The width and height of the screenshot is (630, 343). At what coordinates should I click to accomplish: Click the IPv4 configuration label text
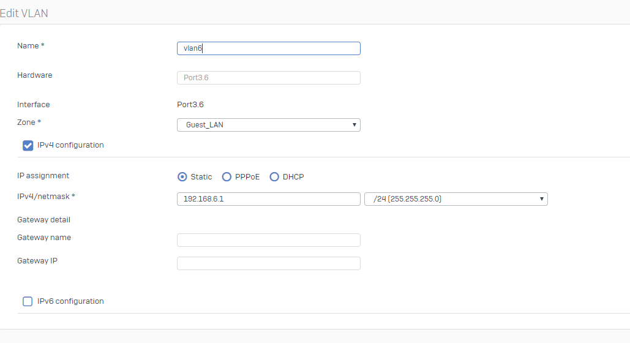click(x=70, y=145)
